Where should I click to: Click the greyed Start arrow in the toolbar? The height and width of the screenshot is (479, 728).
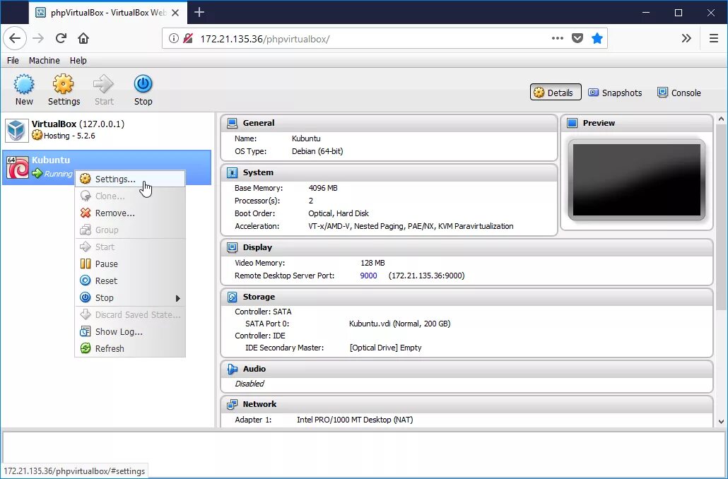click(103, 84)
